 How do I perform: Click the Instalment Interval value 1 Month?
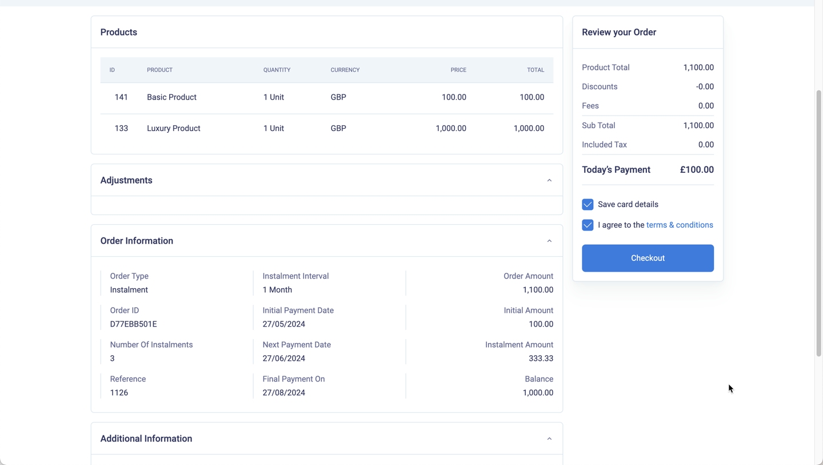(277, 289)
